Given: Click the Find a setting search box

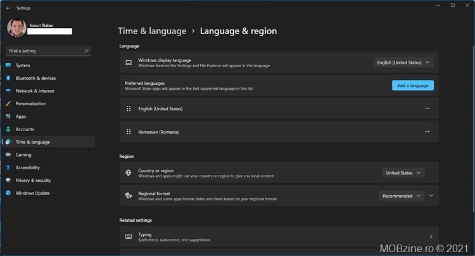Looking at the screenshot, I should pyautogui.click(x=49, y=51).
